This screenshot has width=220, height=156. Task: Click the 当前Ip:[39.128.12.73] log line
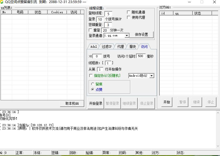point(27,125)
